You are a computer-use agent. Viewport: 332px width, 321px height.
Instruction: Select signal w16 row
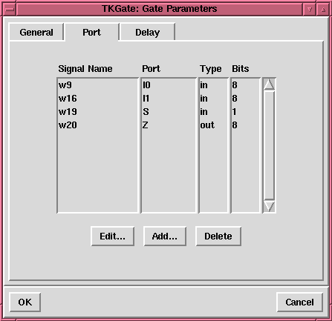(x=68, y=99)
